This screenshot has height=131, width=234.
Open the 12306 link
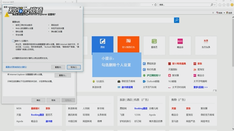tap(137, 115)
